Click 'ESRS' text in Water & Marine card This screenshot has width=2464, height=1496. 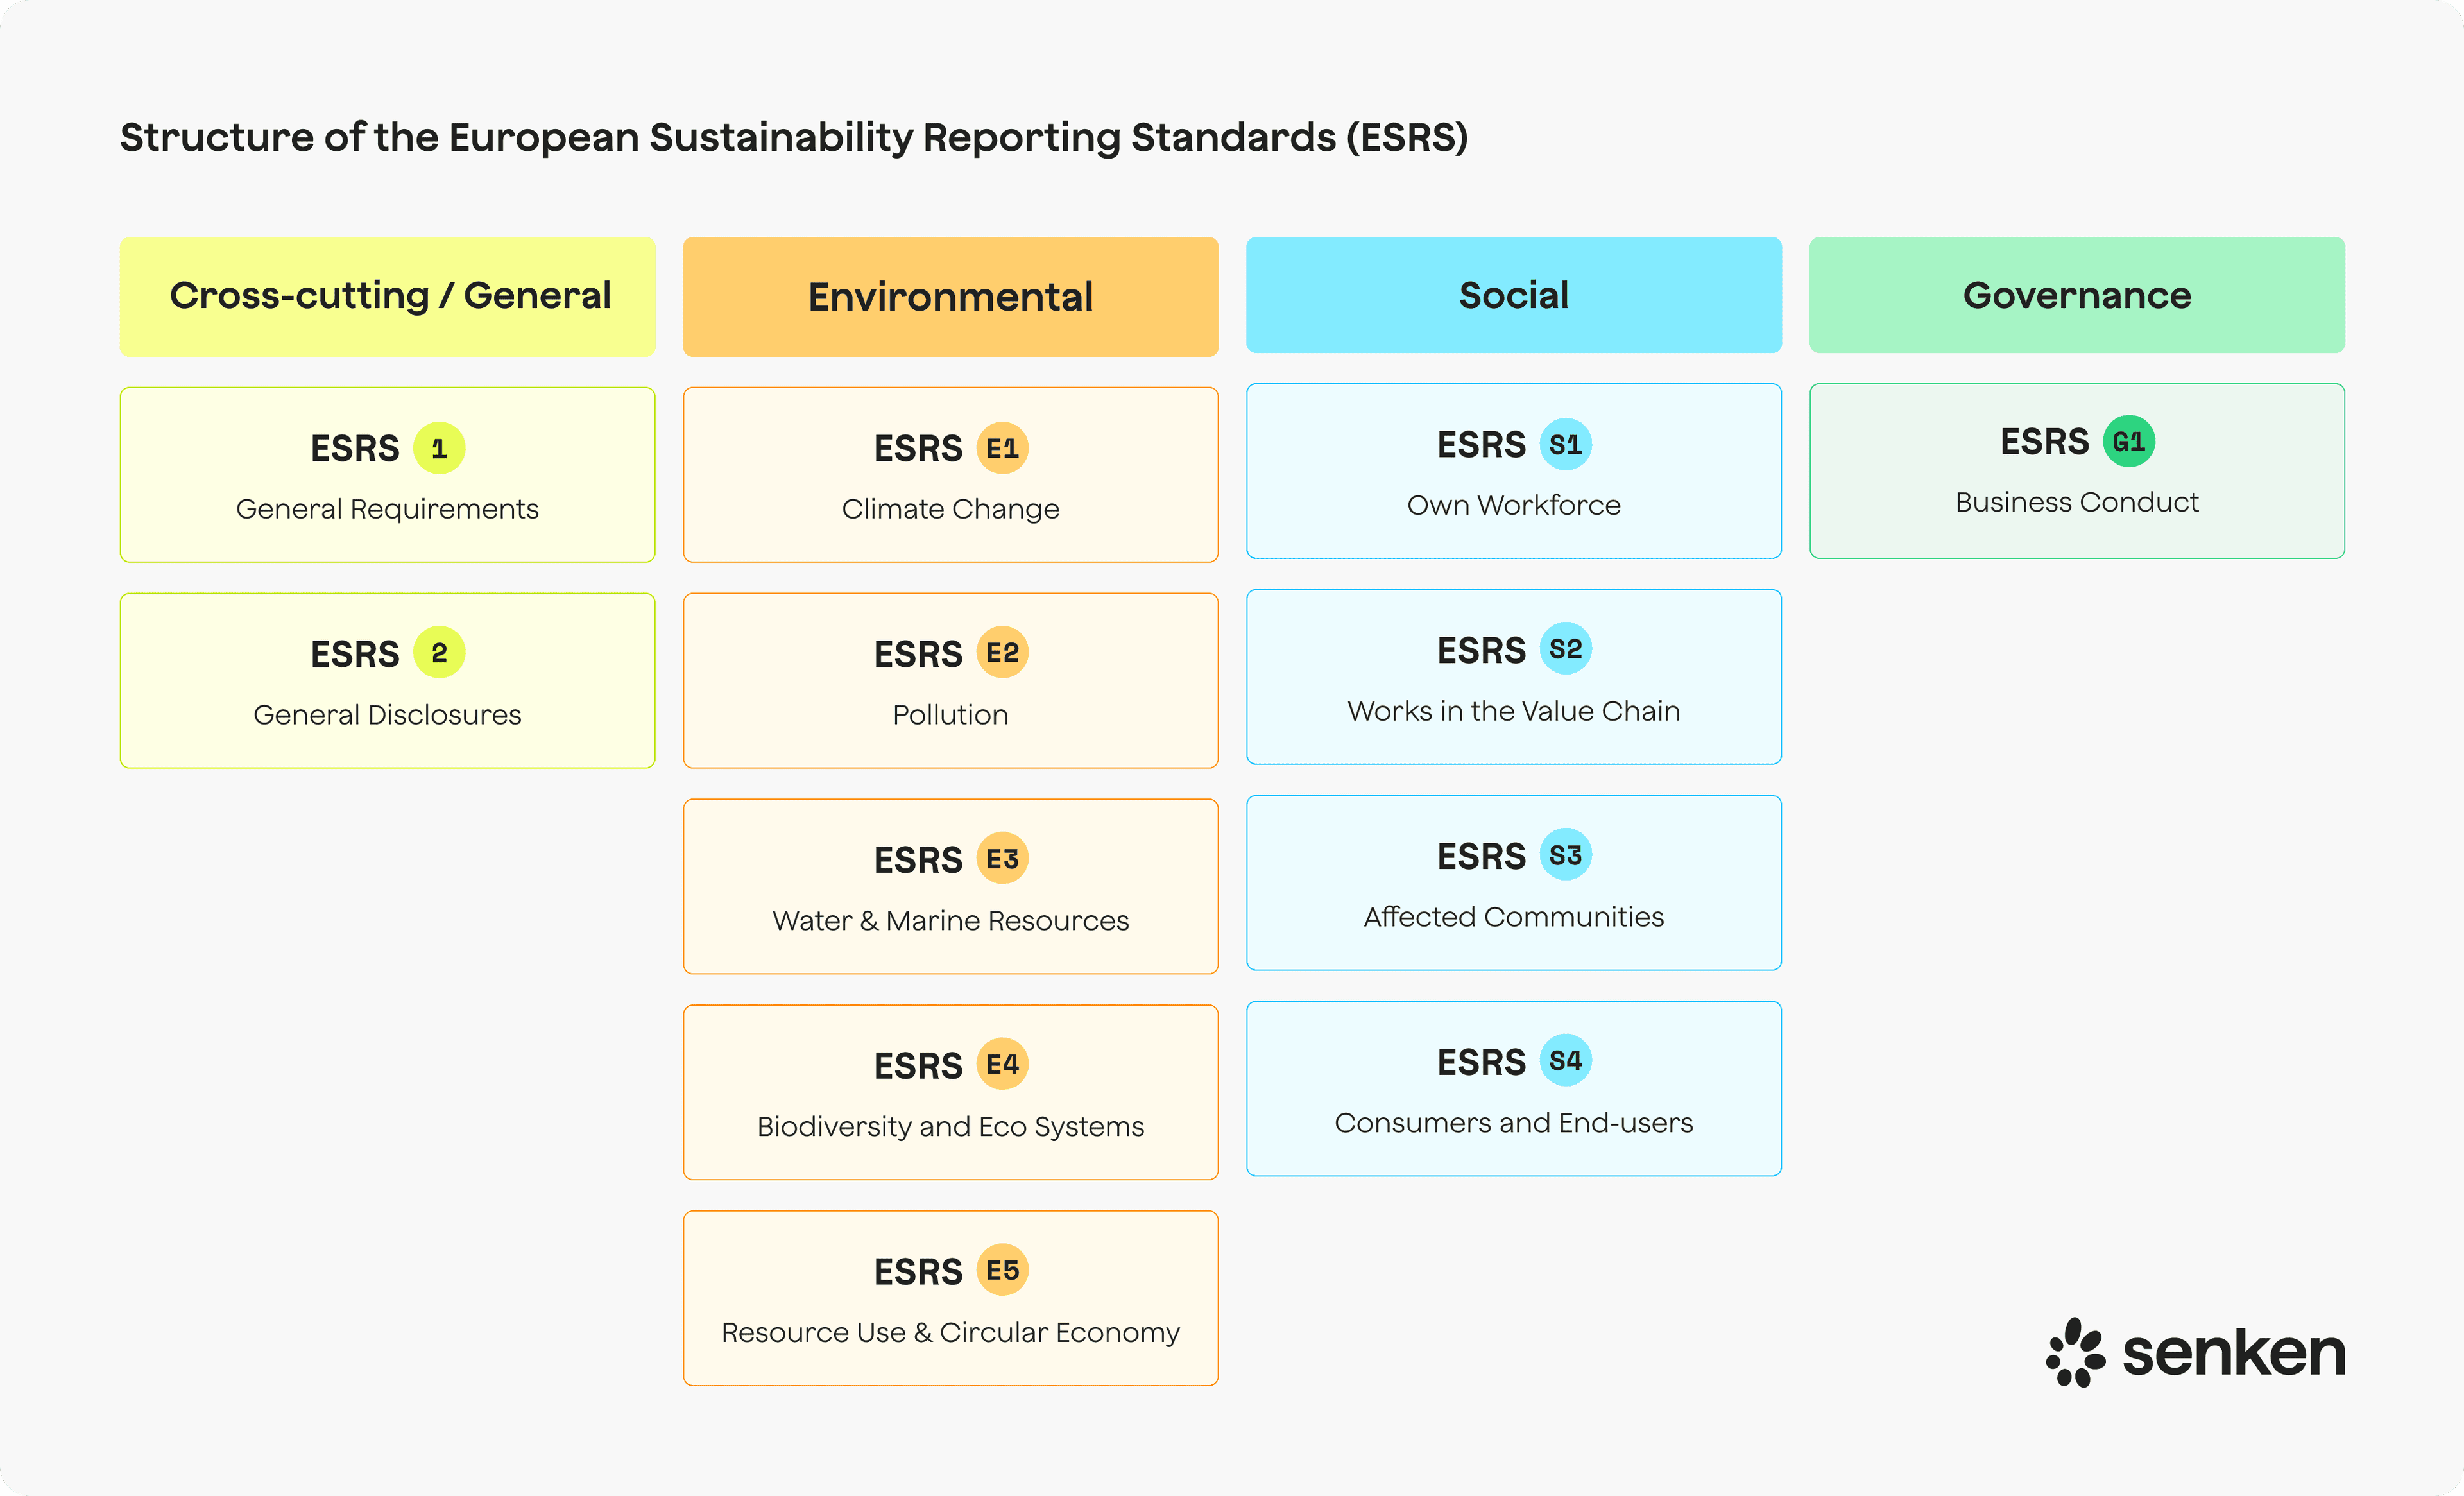(918, 861)
